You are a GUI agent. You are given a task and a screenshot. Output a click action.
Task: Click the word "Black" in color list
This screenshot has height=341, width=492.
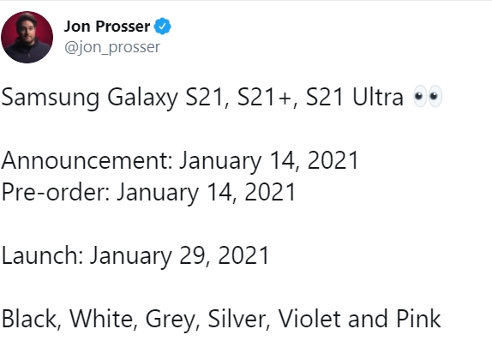29,319
